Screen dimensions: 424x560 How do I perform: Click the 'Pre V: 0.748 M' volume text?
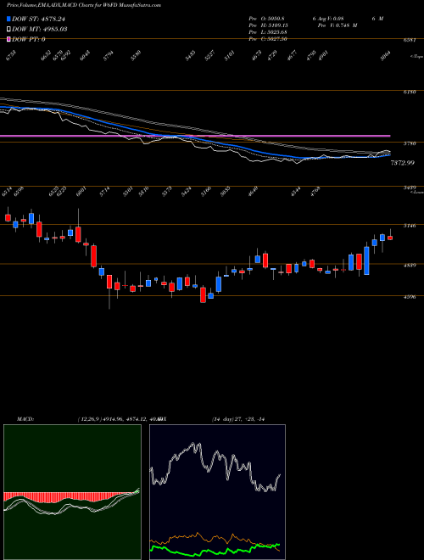[x=338, y=25]
